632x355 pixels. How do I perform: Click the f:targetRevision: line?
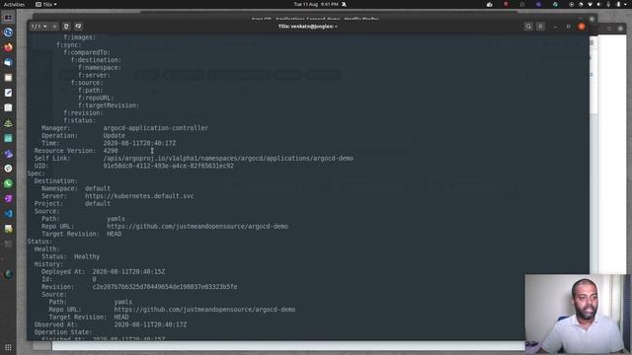pos(109,106)
